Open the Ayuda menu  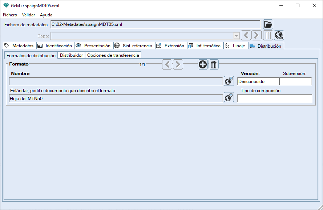pos(46,15)
